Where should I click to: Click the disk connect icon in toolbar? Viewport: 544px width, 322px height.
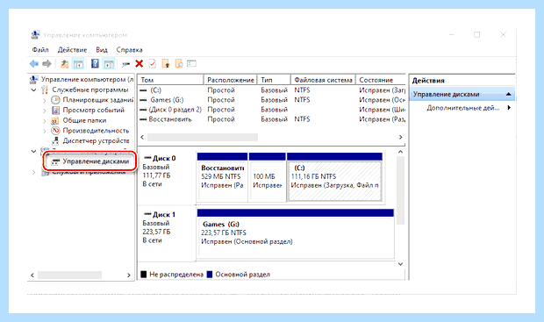pos(126,64)
